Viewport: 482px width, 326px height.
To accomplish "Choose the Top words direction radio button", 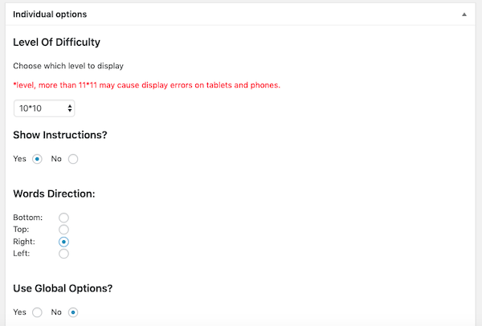I will [x=64, y=230].
